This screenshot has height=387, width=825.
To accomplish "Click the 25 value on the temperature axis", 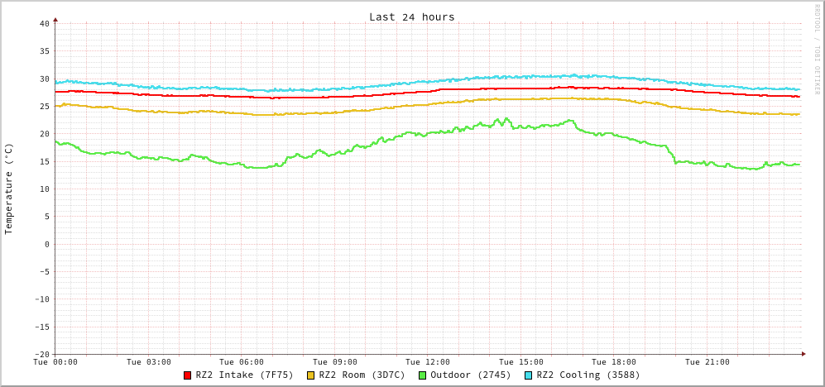I will [x=44, y=106].
